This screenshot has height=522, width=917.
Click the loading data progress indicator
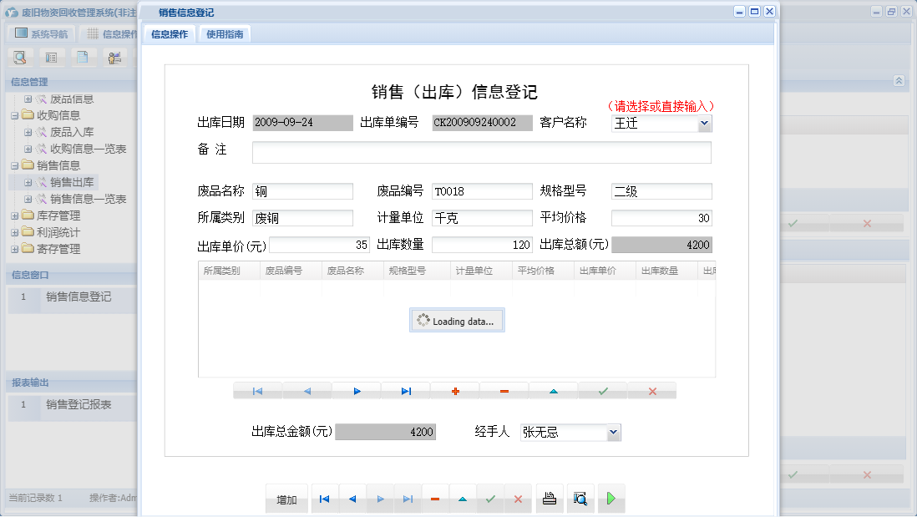(457, 320)
